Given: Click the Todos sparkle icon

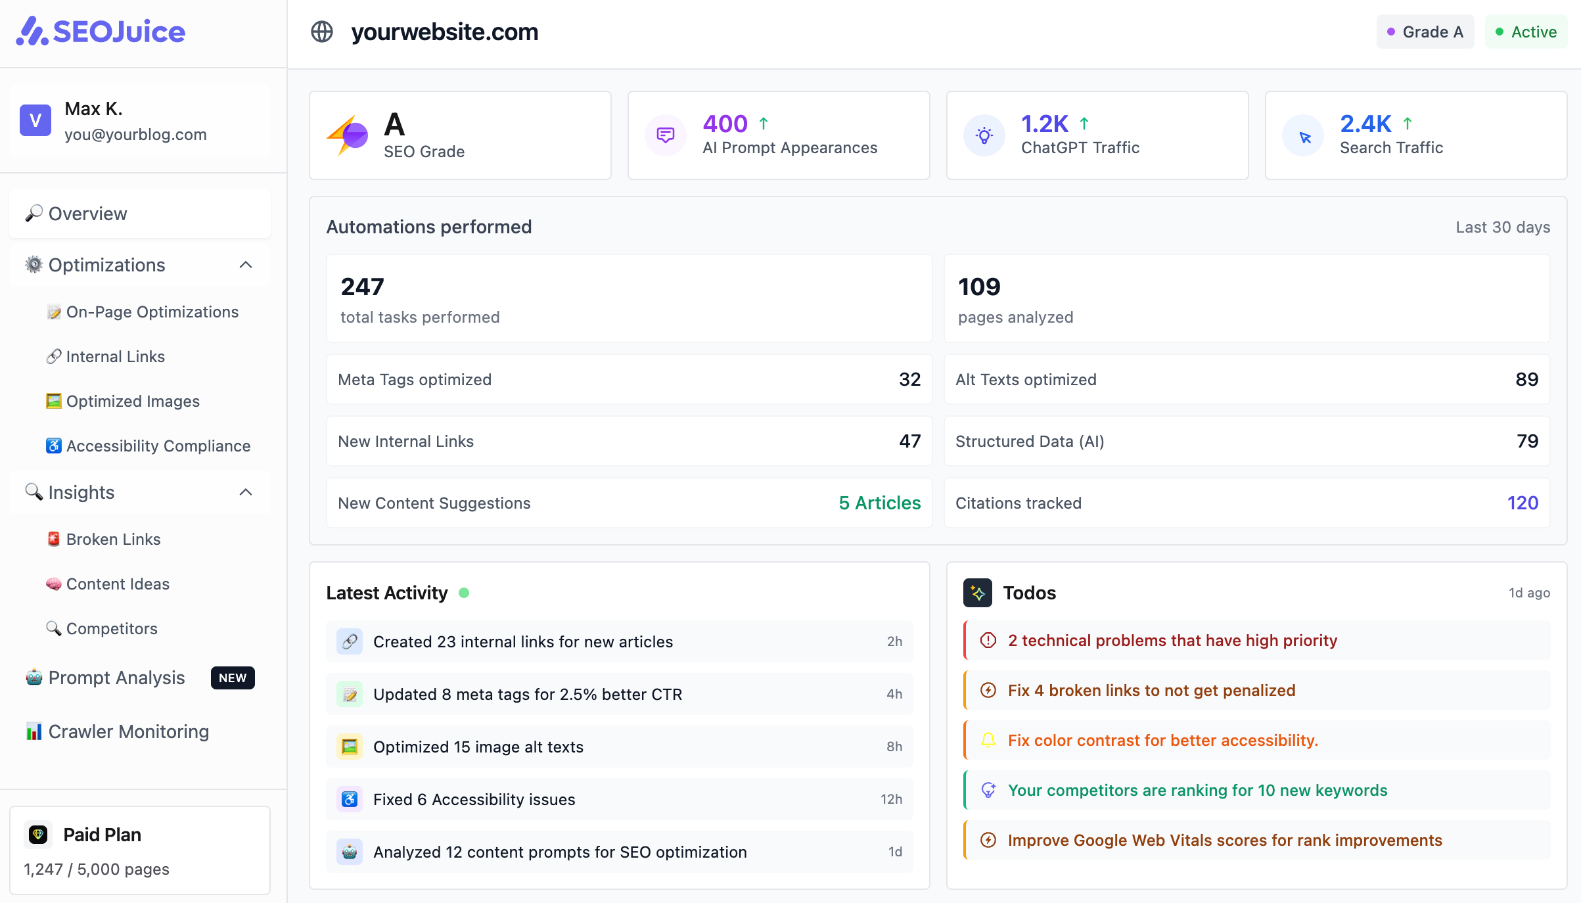Looking at the screenshot, I should pyautogui.click(x=978, y=592).
